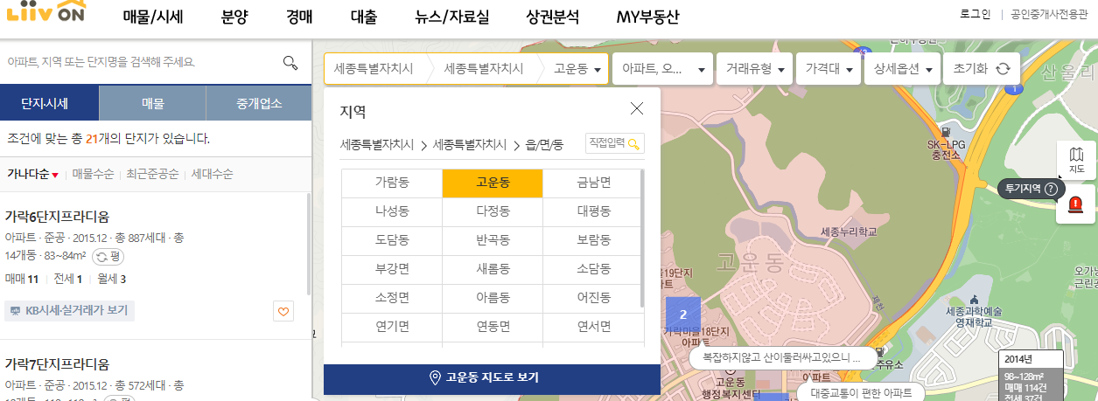Click the apartment search input field
This screenshot has height=401, width=1098.
(x=140, y=62)
